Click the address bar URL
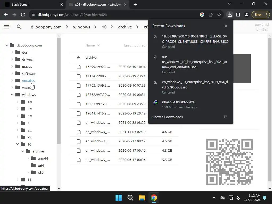272x204 pixels. [x=73, y=15]
